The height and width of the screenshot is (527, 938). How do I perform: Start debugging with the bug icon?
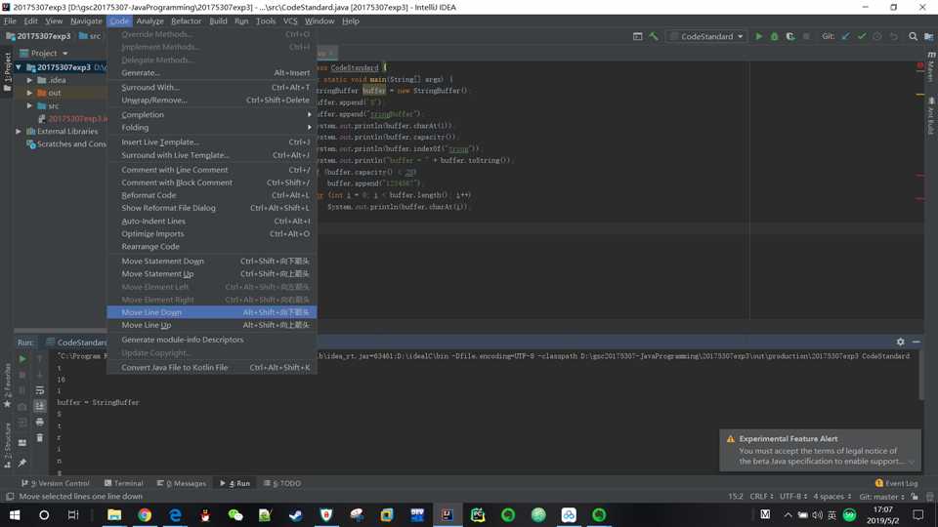pyautogui.click(x=774, y=36)
